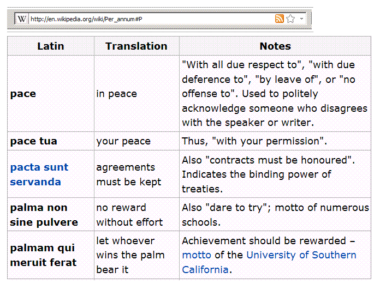Bookmark page with the star icon

(x=290, y=19)
